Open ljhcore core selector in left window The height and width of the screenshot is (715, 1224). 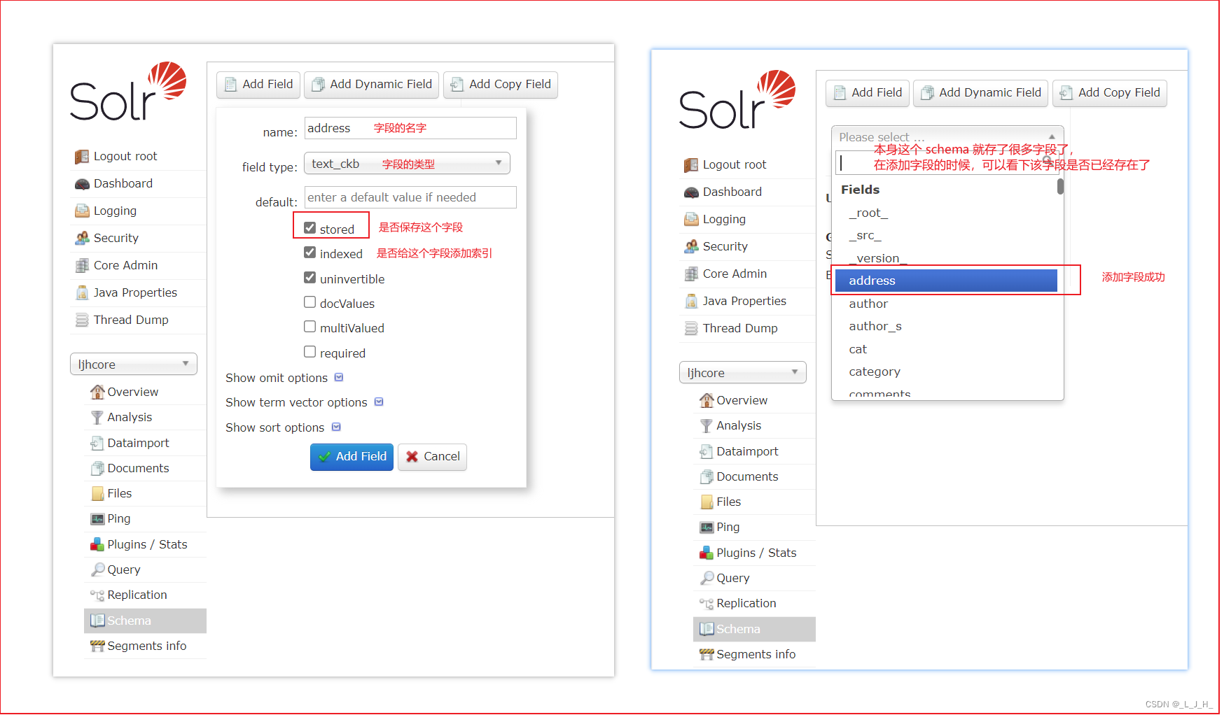[x=134, y=364]
